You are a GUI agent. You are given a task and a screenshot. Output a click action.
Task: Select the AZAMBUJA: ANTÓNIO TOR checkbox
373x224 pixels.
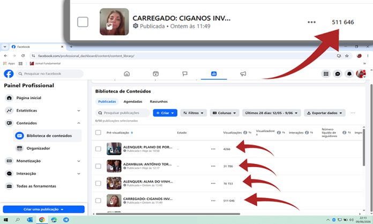click(x=98, y=166)
